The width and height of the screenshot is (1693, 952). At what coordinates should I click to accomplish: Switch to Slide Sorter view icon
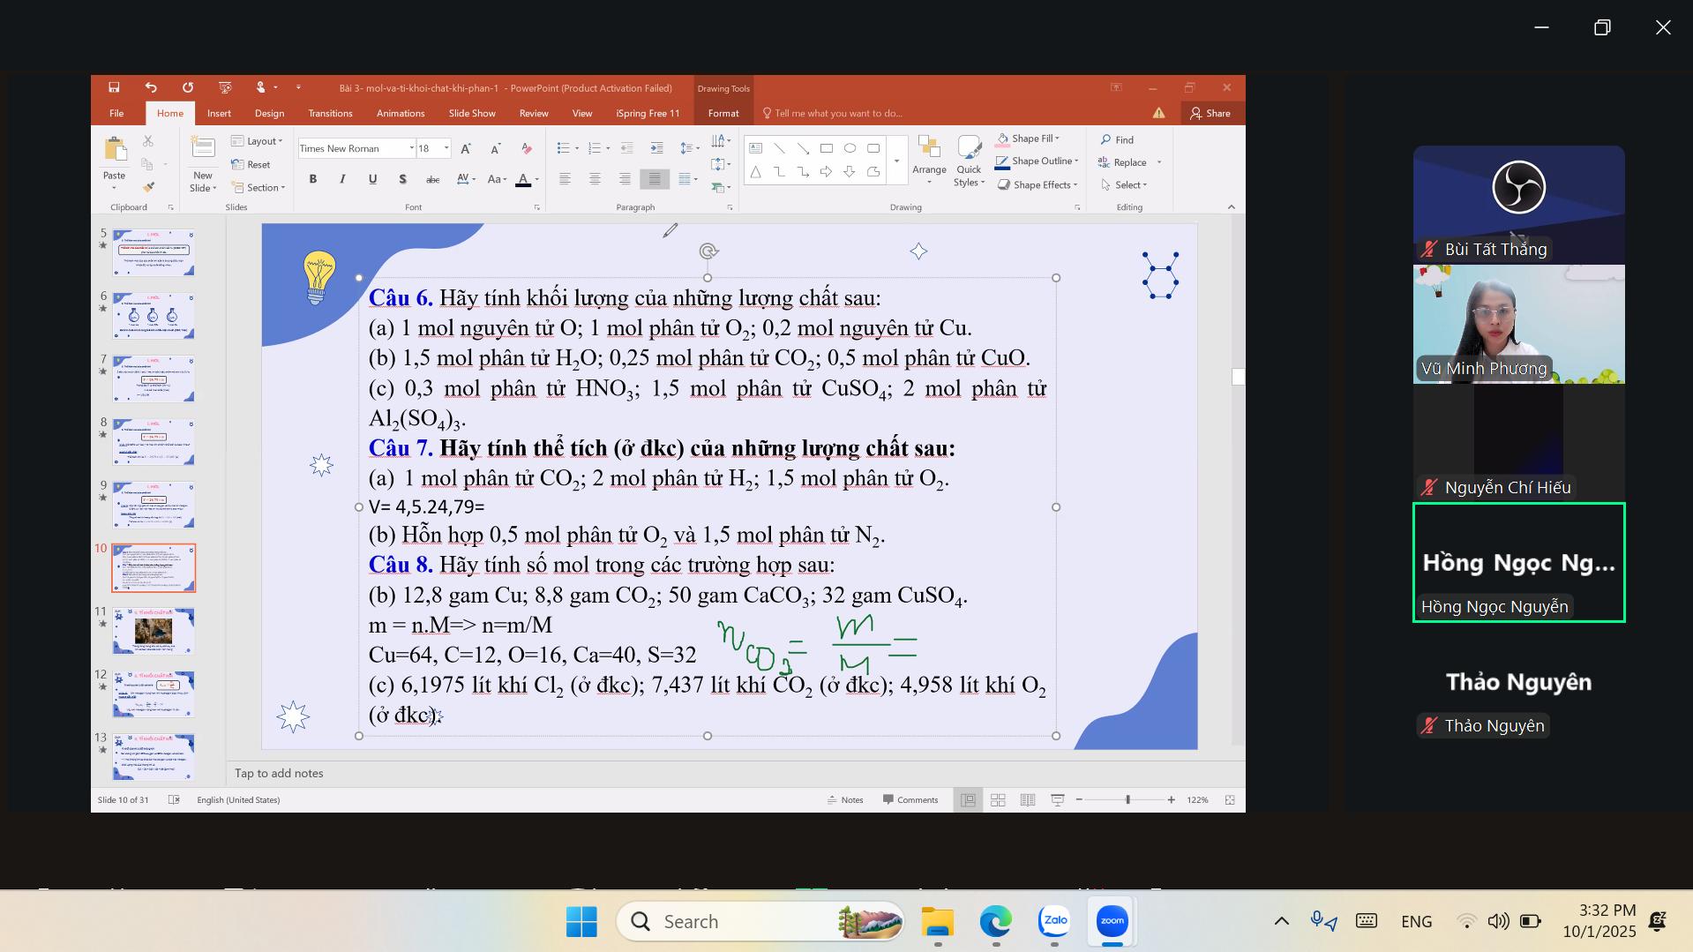998,799
